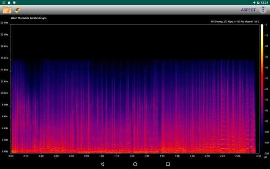Viewport: 270px width, 169px height.
Task: Tap the lock notification icon in status bar
Action: [x=9, y=2]
